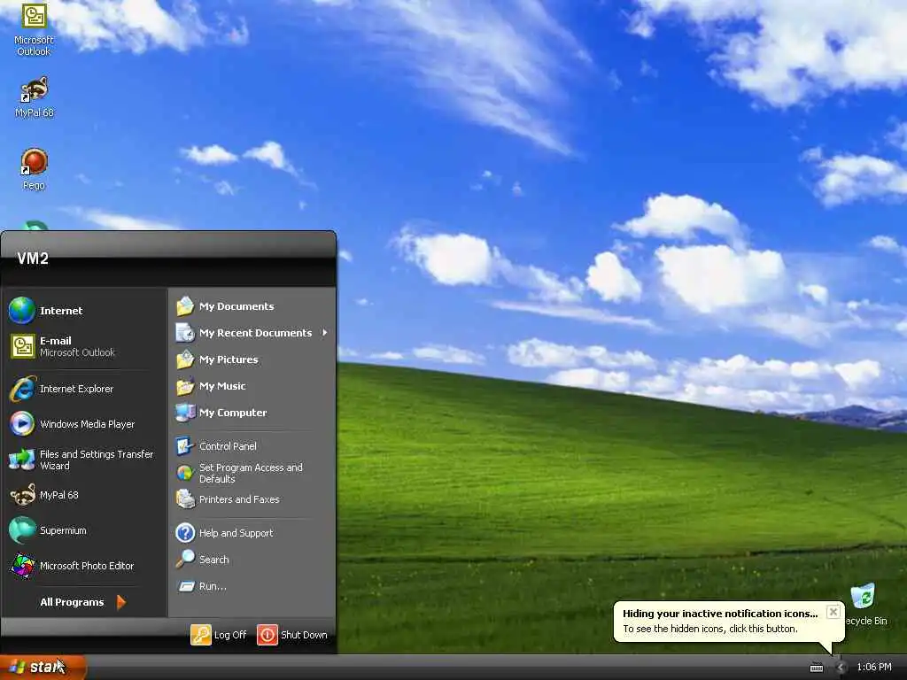Click the Log Off text label

[x=229, y=634]
